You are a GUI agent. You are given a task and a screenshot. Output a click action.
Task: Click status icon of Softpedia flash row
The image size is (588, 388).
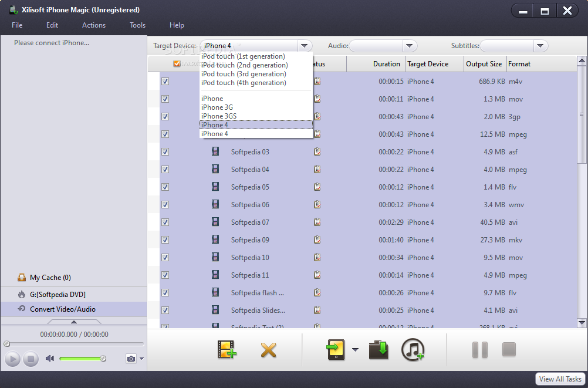point(317,293)
